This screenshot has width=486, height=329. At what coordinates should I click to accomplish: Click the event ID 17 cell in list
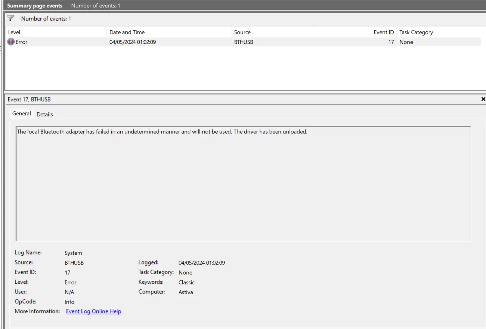click(391, 42)
